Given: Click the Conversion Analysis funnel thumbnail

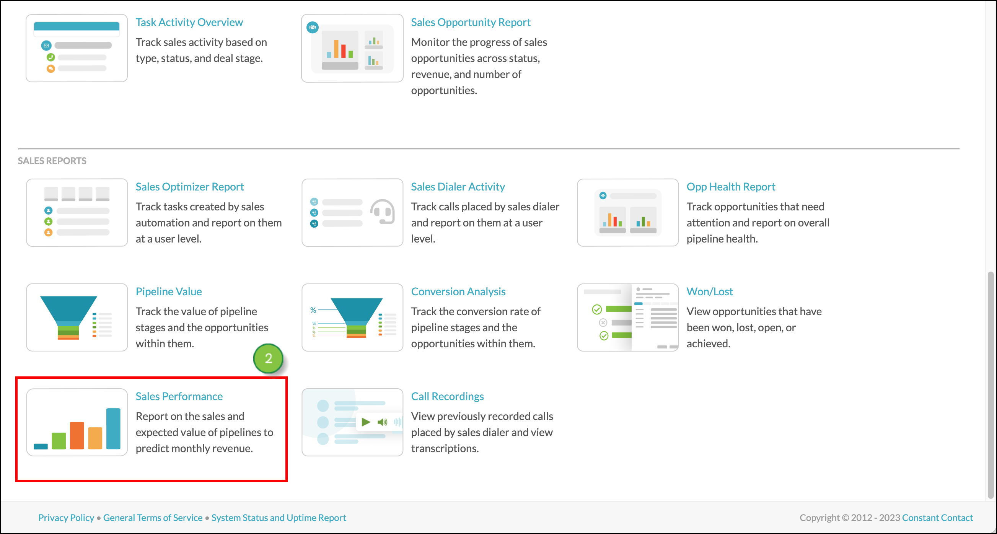Looking at the screenshot, I should tap(352, 317).
